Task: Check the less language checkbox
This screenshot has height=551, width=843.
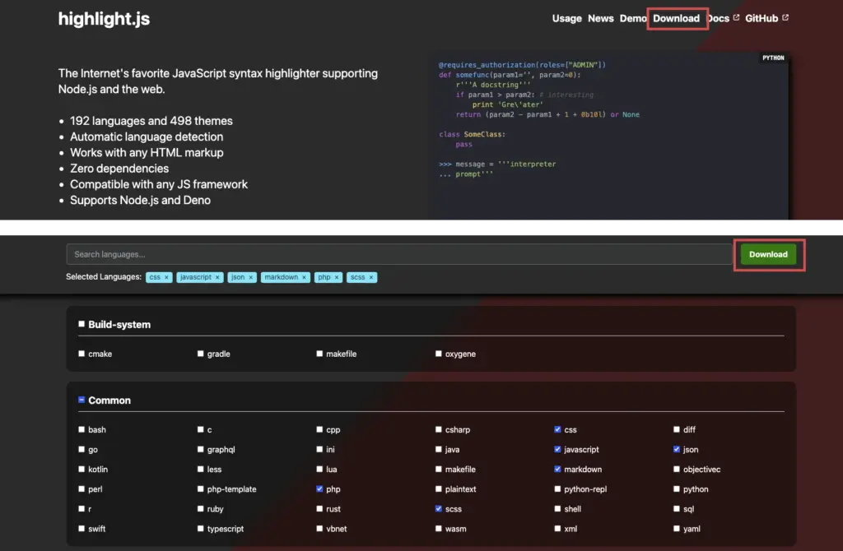Action: (x=201, y=469)
